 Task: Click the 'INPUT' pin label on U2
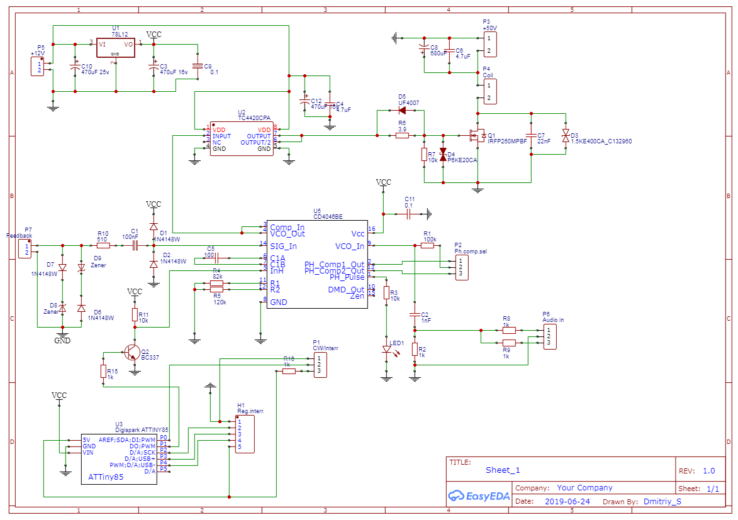coord(221,136)
